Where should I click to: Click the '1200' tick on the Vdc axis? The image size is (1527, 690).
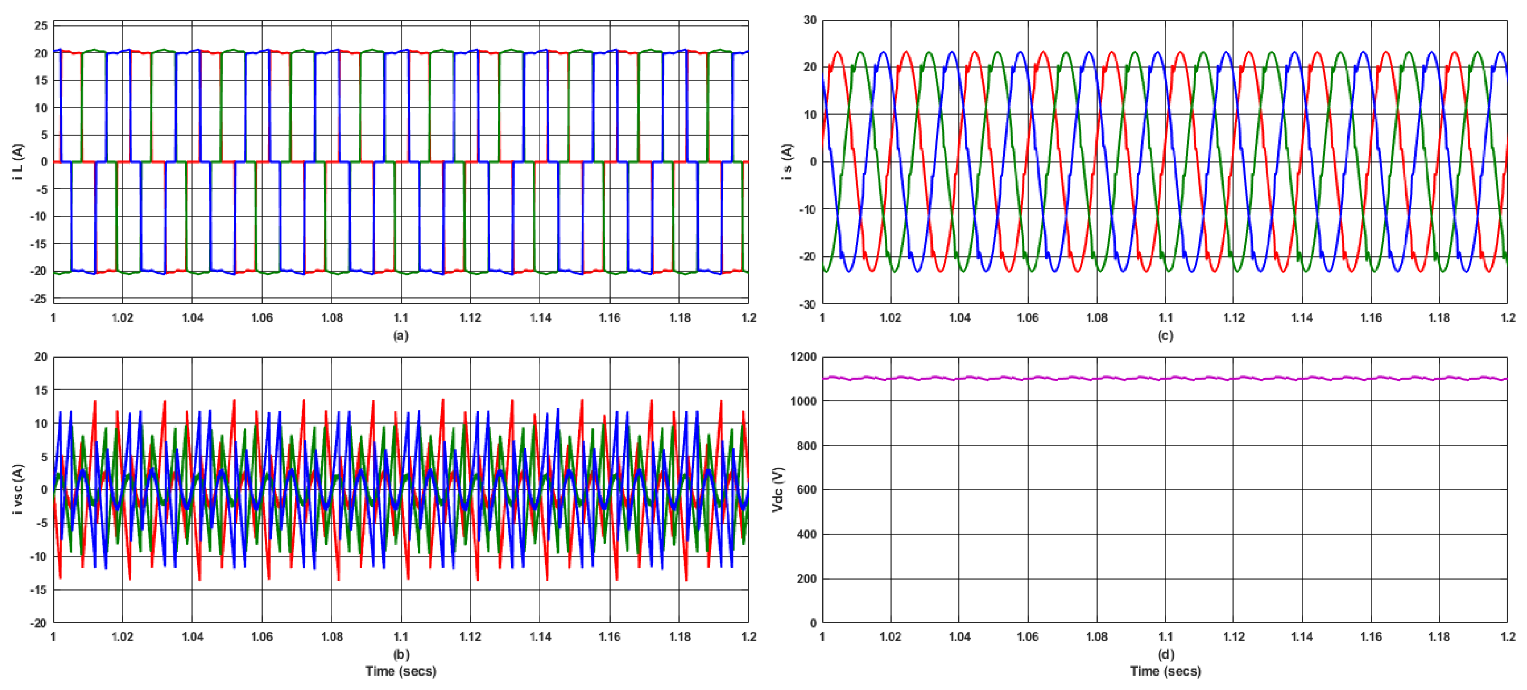803,357
